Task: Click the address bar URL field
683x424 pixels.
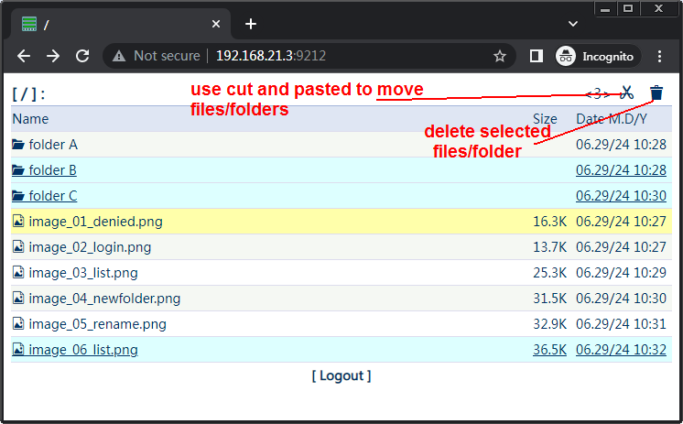Action: (x=348, y=56)
